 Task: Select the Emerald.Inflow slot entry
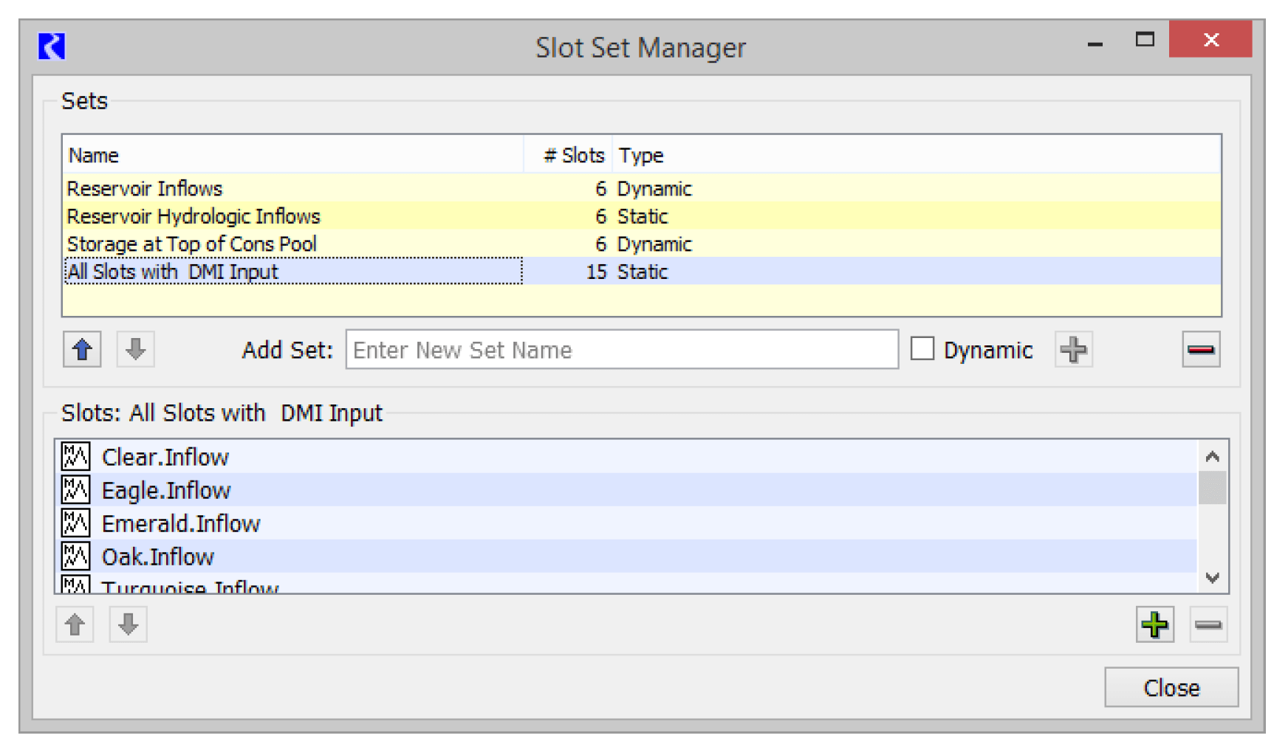coord(180,523)
